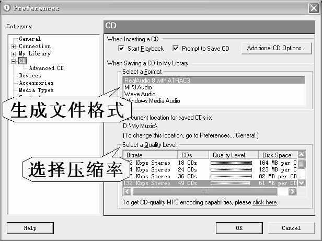This screenshot has width=322, height=241.
Task: Choose Wave Audio format
Action: click(214, 94)
